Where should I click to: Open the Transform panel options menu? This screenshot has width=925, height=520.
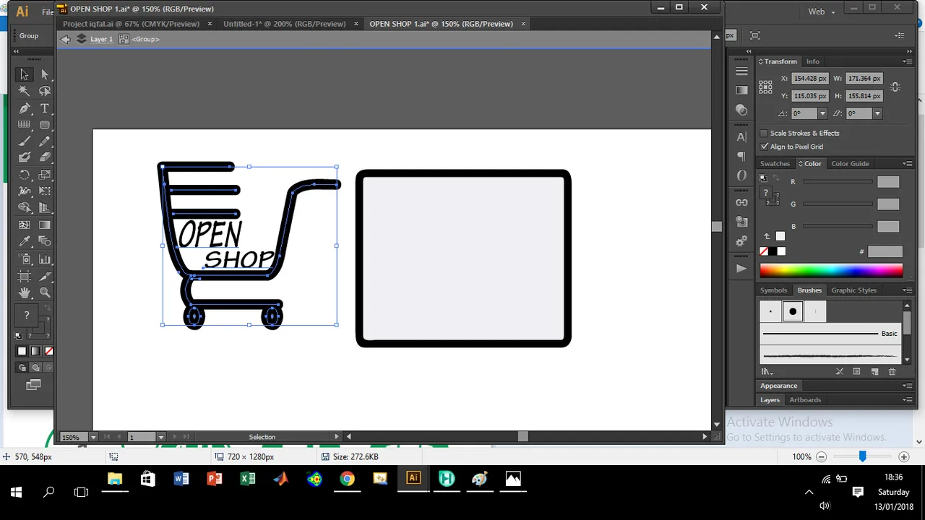(x=907, y=61)
